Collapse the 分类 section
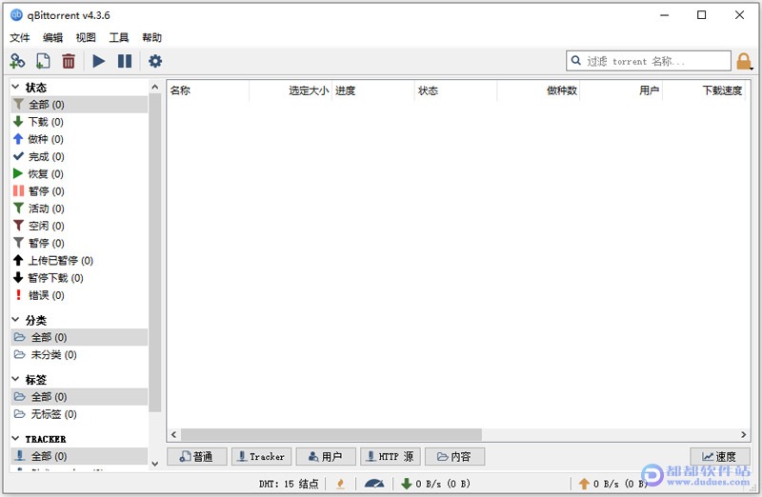This screenshot has width=762, height=497. [x=15, y=320]
